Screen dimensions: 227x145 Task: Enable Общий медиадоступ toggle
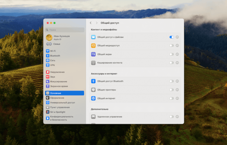(x=171, y=45)
